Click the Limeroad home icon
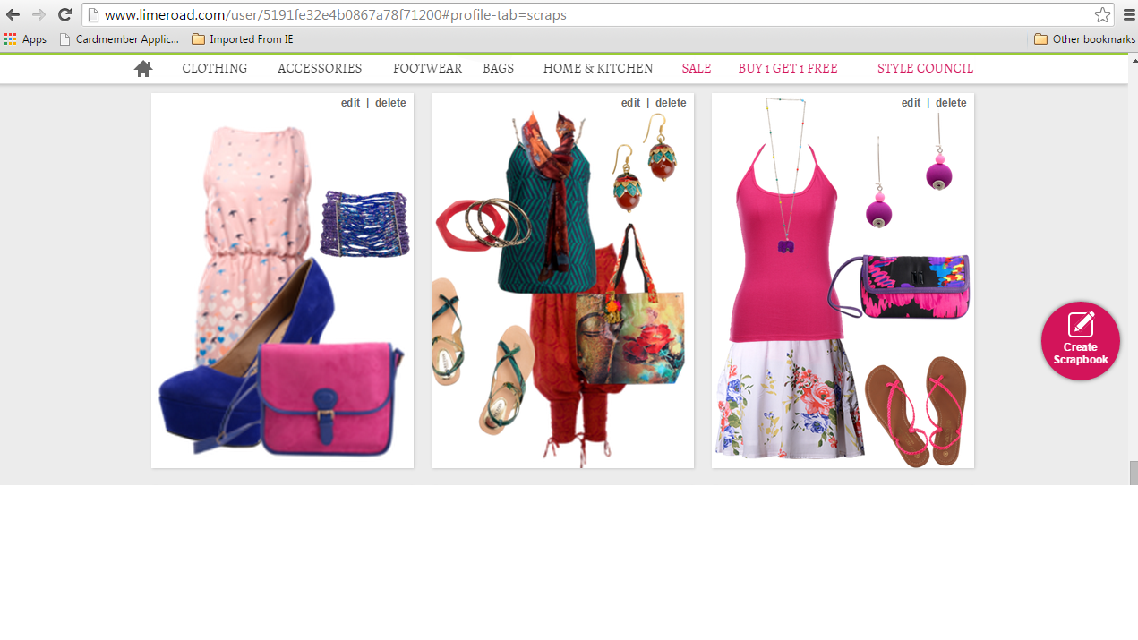Viewport: 1138px width, 640px height. click(142, 68)
